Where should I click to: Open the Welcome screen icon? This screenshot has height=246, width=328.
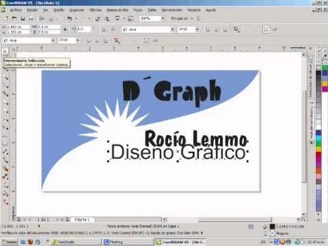pyautogui.click(x=131, y=18)
